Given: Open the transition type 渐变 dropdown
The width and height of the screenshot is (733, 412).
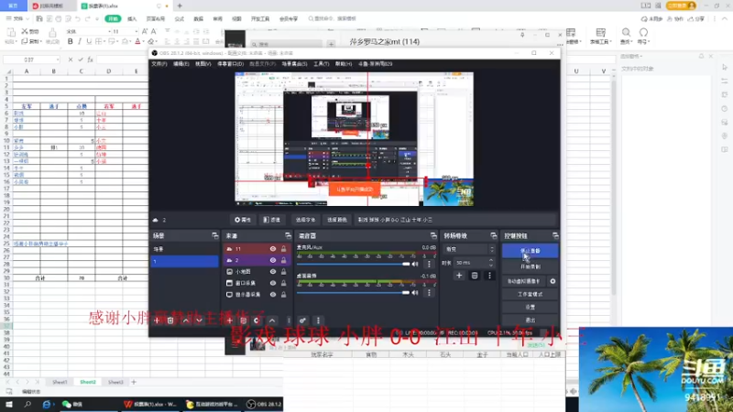Looking at the screenshot, I should [469, 249].
